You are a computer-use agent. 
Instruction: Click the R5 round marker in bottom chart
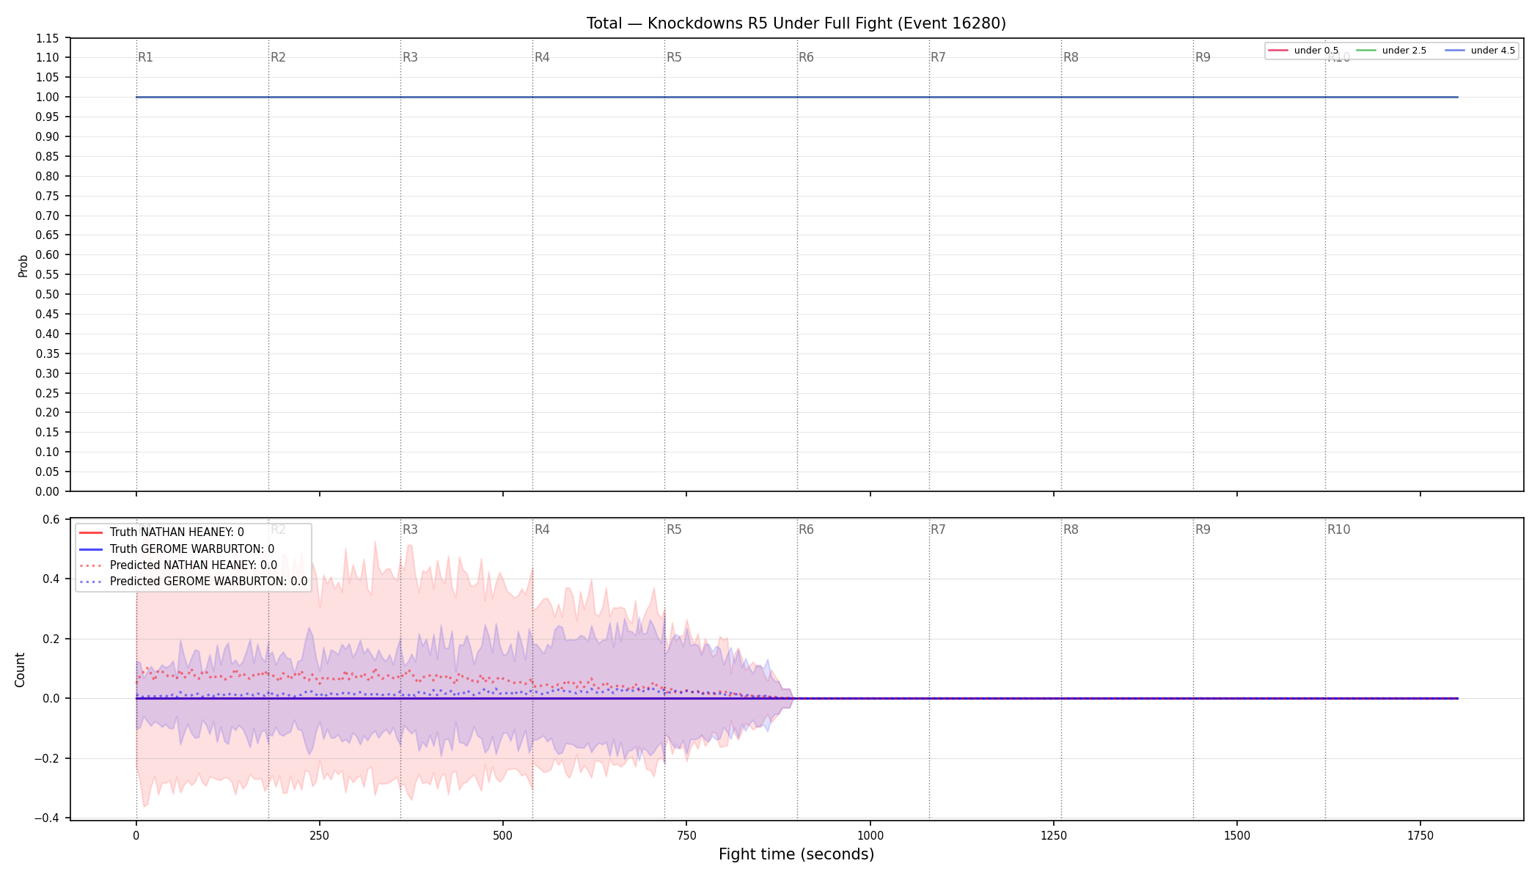click(x=674, y=529)
